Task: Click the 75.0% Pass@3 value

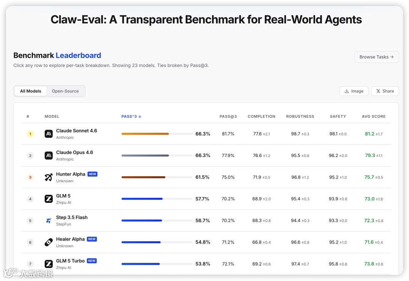Action: tap(228, 177)
